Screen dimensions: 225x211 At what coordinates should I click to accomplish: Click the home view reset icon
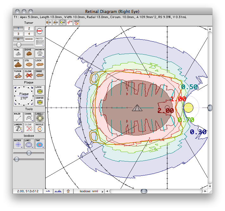(x=68, y=191)
